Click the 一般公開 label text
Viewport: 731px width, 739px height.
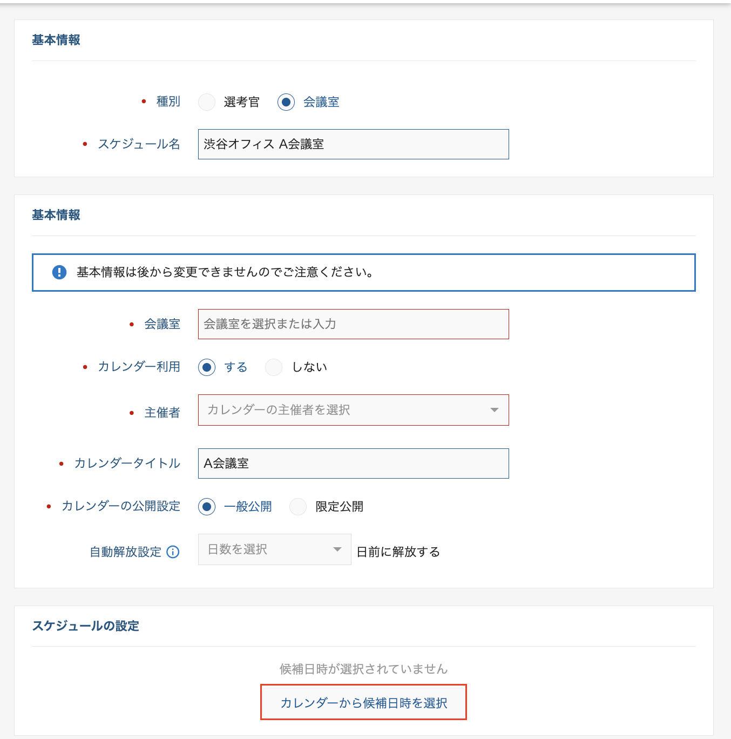248,507
